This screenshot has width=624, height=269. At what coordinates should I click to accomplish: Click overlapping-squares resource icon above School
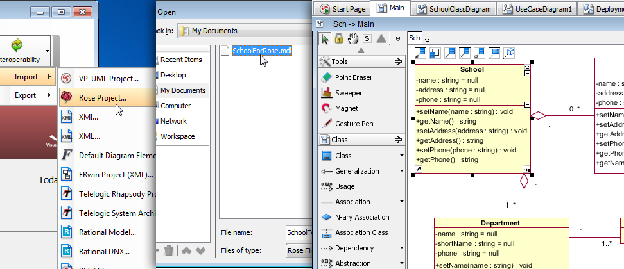click(x=435, y=53)
